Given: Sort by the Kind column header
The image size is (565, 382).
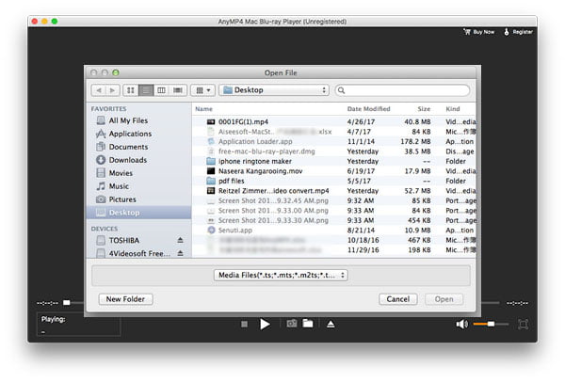Looking at the screenshot, I should click(453, 109).
